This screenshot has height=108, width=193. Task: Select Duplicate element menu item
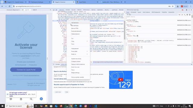coord(78,31)
